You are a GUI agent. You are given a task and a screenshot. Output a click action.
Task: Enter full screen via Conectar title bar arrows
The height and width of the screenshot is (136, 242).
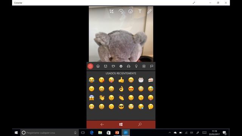click(194, 3)
